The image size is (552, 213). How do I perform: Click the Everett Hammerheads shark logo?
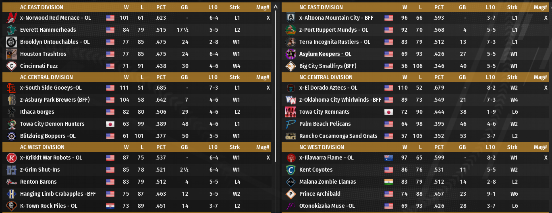pyautogui.click(x=11, y=30)
